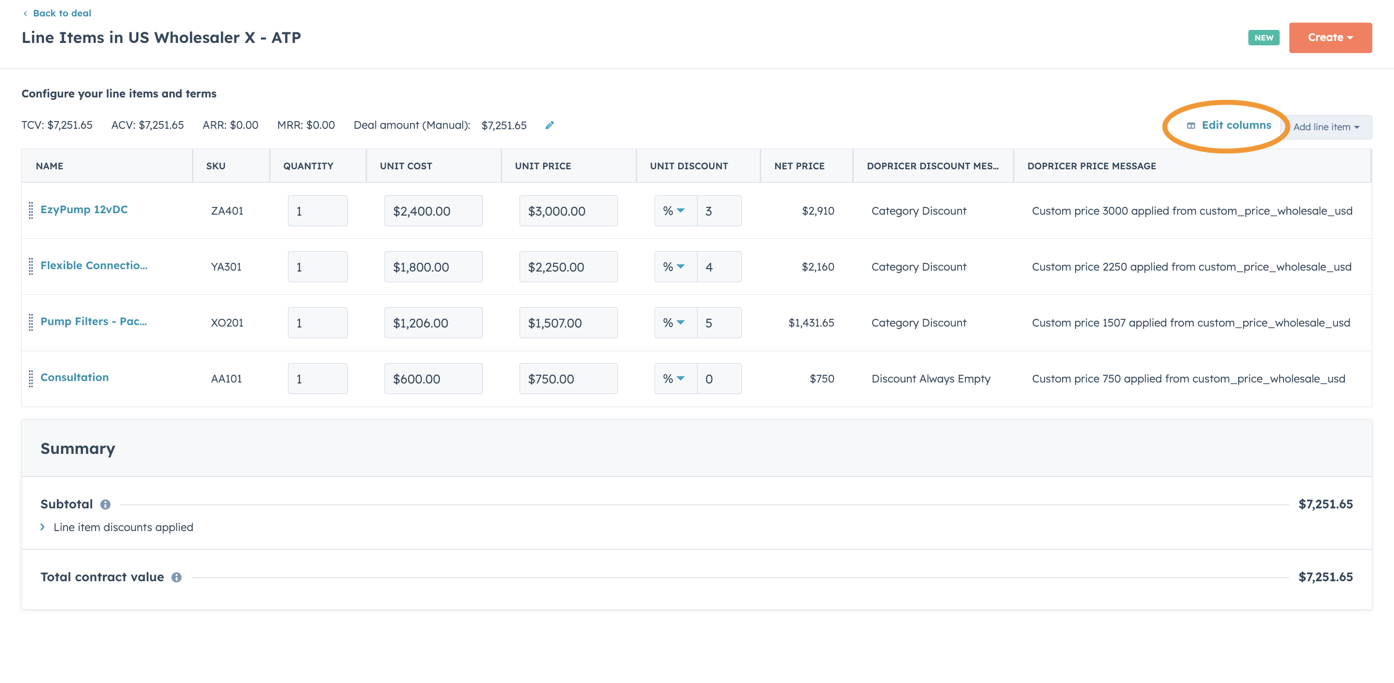1394x683 pixels.
Task: Click Discount Always Empty message
Action: pos(931,379)
